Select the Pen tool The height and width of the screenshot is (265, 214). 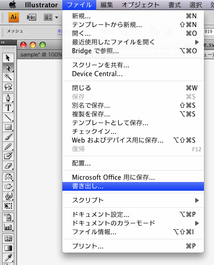[x=8, y=98]
